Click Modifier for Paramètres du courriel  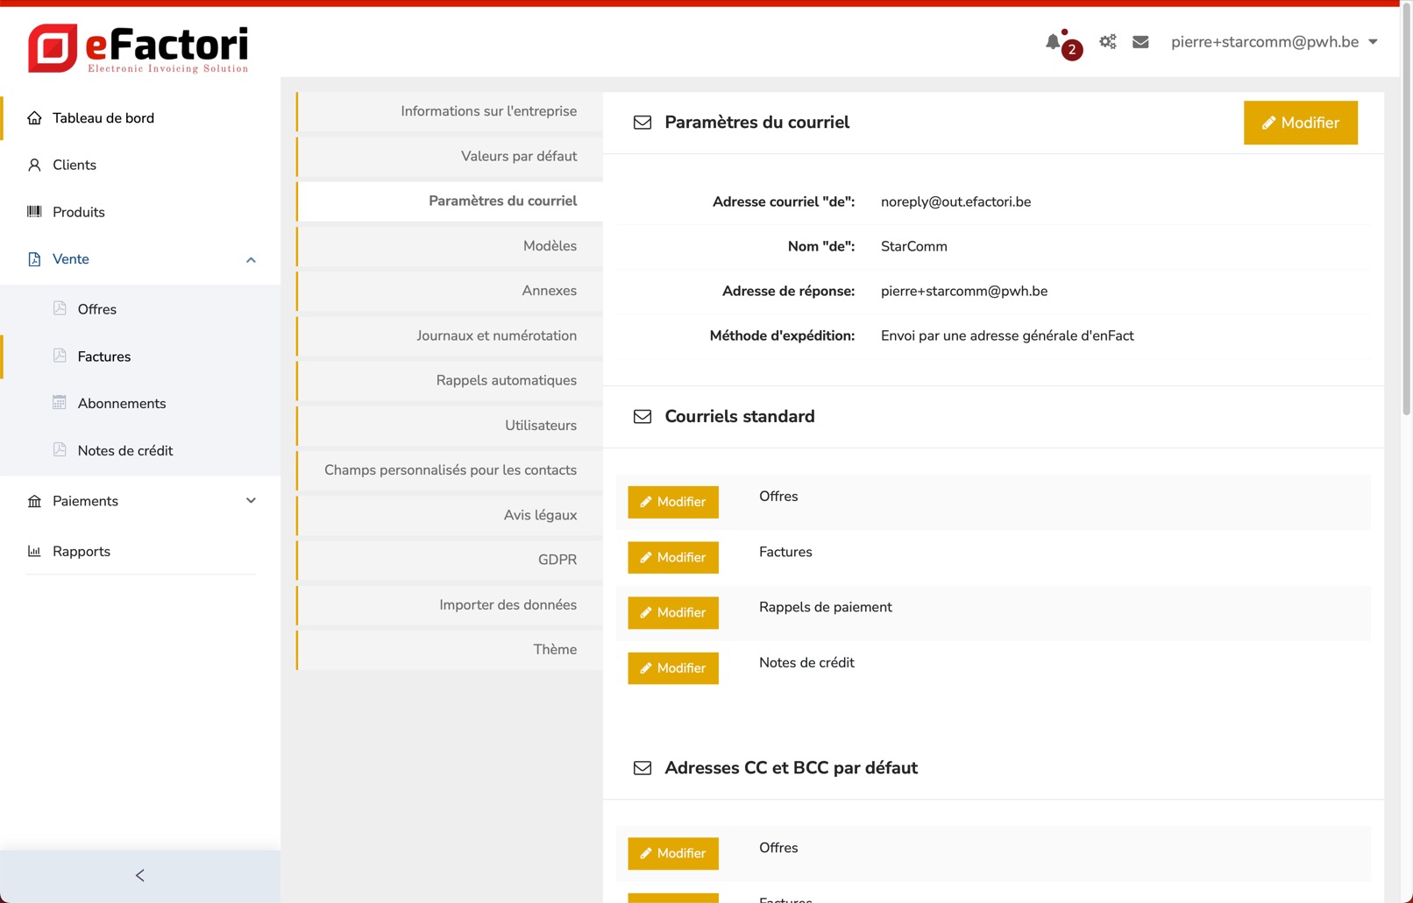tap(1300, 123)
